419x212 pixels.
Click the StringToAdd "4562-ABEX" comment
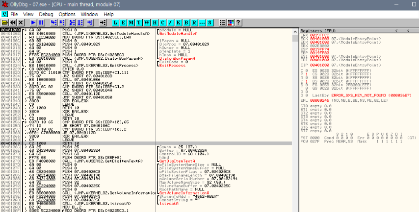(x=189, y=196)
